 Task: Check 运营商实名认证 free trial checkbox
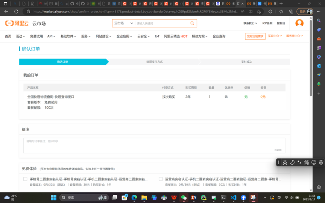click(161, 179)
